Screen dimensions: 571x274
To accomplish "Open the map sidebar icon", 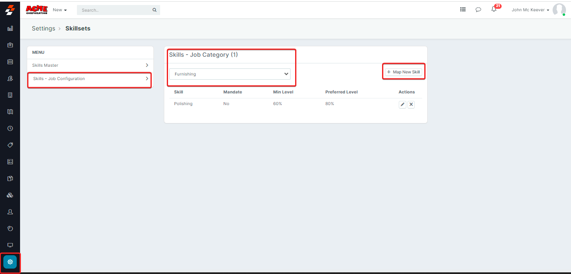I will (10, 112).
